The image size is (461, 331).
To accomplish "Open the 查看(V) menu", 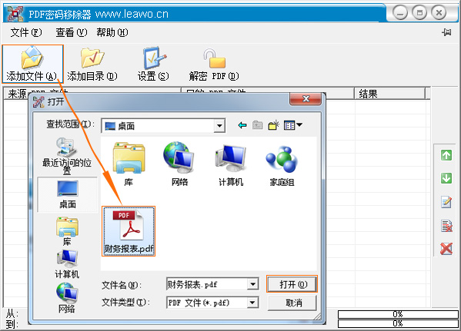I will [x=72, y=32].
